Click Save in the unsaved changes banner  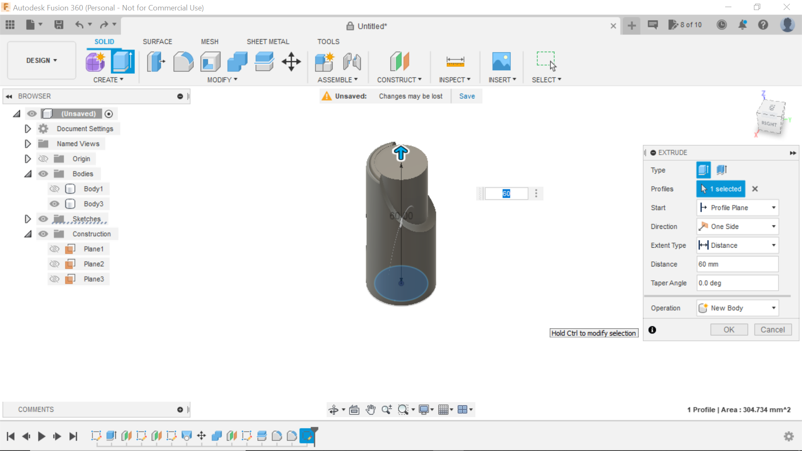[x=467, y=96]
